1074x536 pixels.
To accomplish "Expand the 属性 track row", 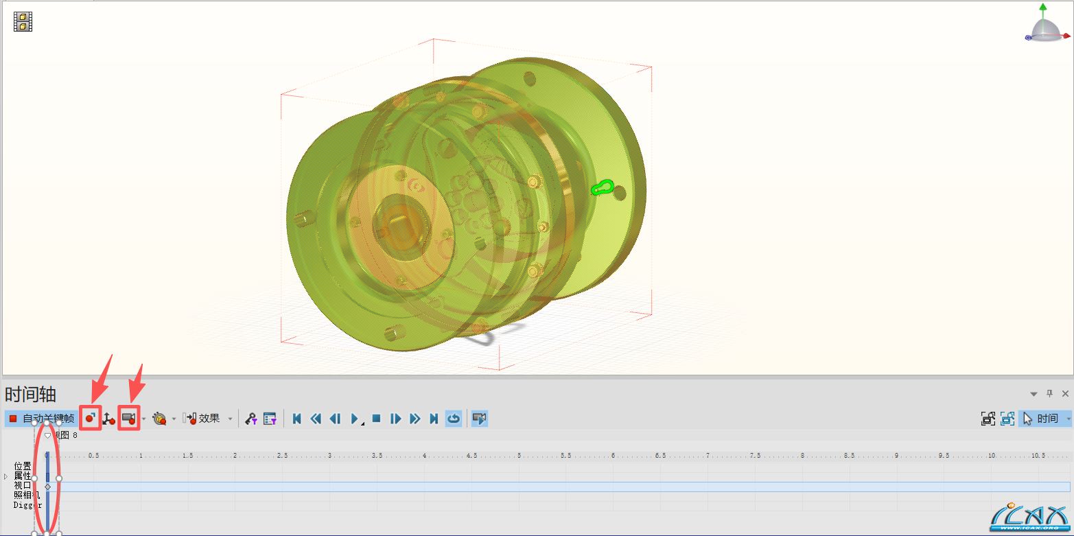I will [5, 476].
